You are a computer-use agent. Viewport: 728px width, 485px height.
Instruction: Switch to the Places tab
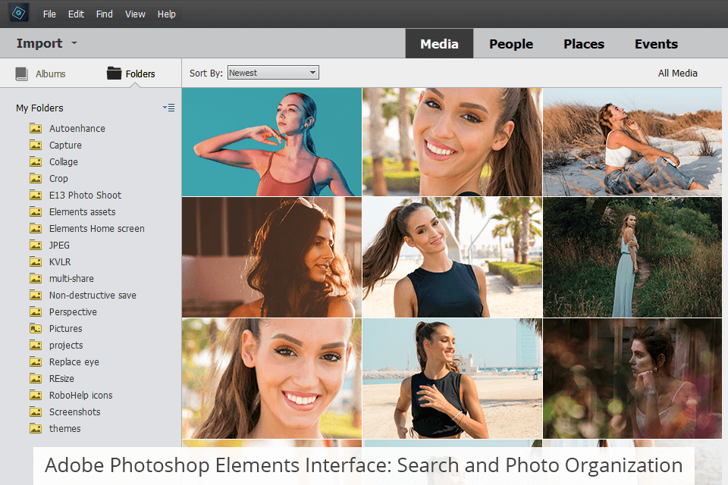pos(584,44)
